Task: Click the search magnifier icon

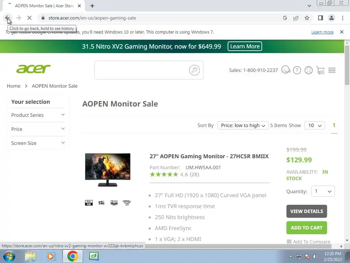Action: coord(194,70)
